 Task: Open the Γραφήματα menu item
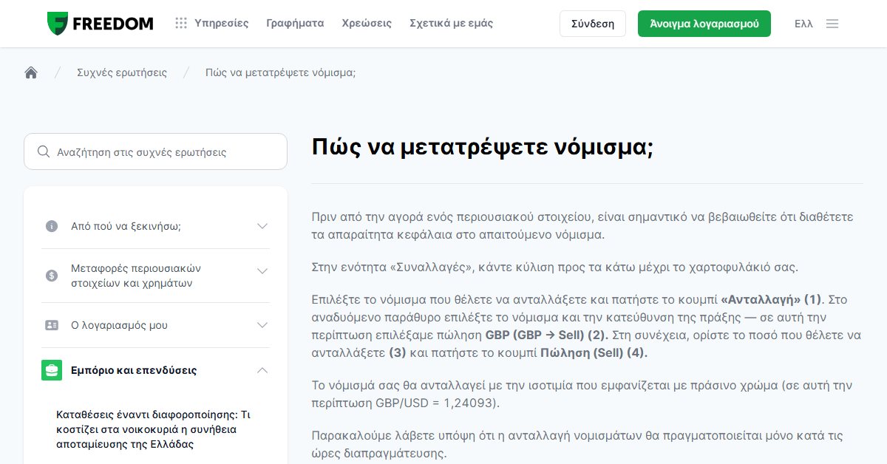(295, 24)
